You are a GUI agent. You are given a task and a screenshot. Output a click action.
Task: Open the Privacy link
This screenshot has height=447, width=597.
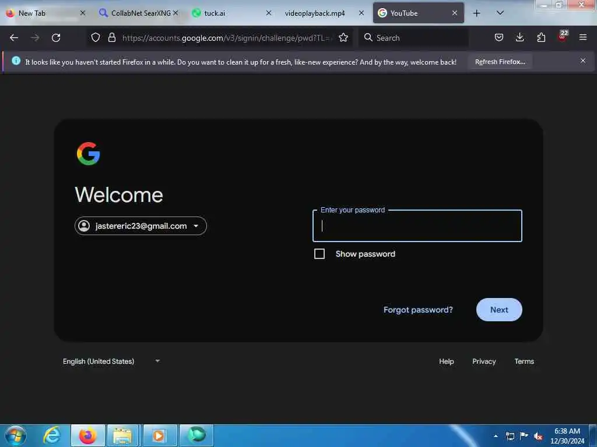coord(484,361)
